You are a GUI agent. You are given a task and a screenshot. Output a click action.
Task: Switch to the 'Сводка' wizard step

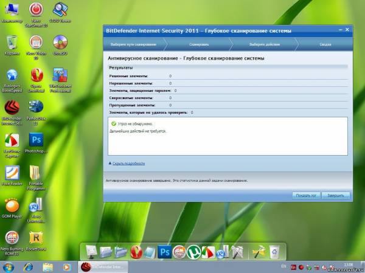pyautogui.click(x=325, y=44)
